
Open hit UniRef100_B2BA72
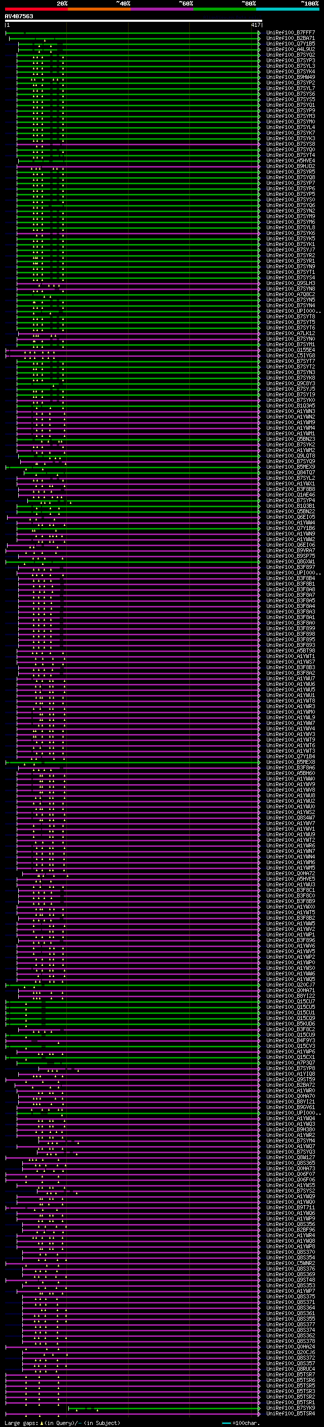point(290,1085)
